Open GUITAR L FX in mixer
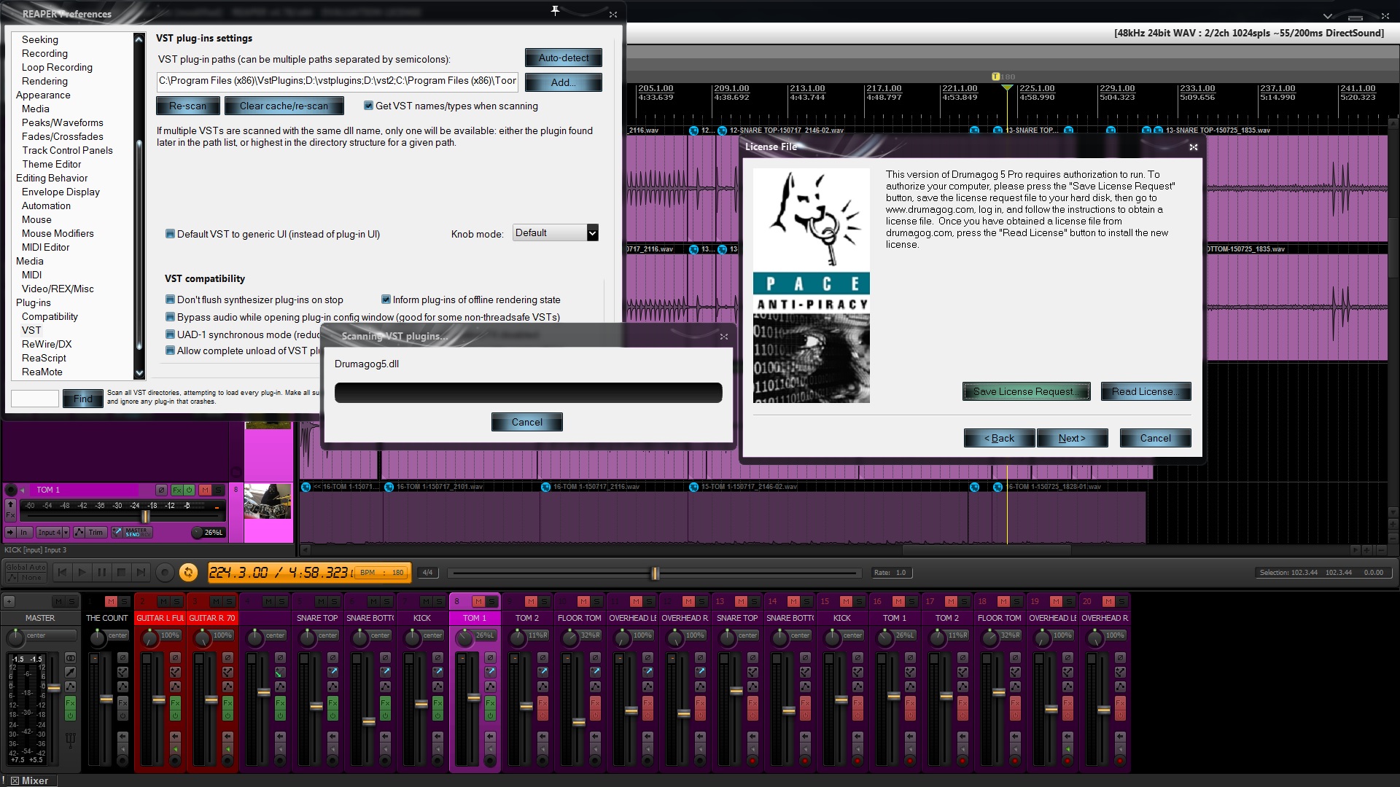1400x787 pixels. (175, 704)
